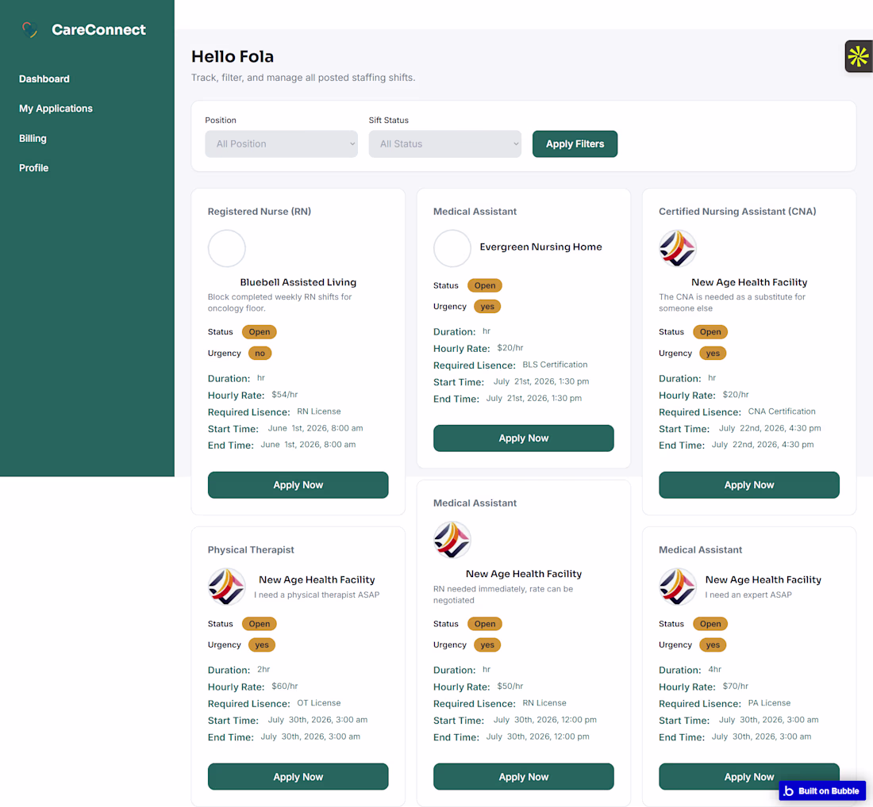This screenshot has width=873, height=807.
Task: Expand the All Position dropdown
Action: point(281,144)
